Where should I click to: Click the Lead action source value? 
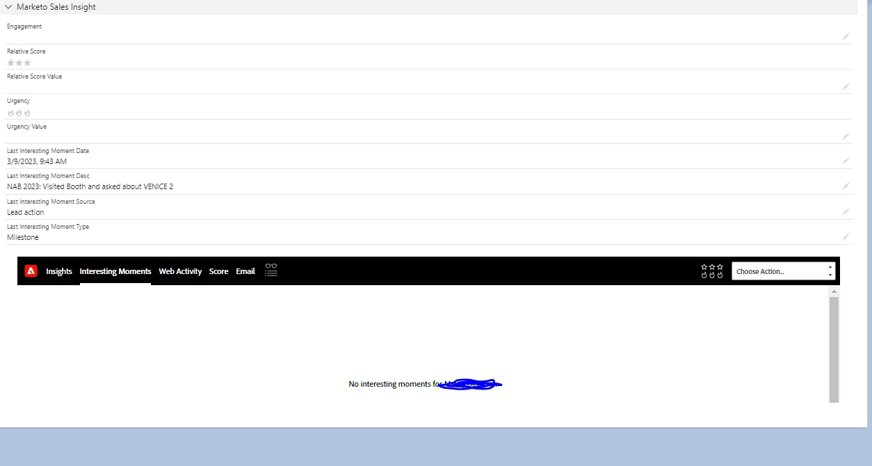[26, 212]
